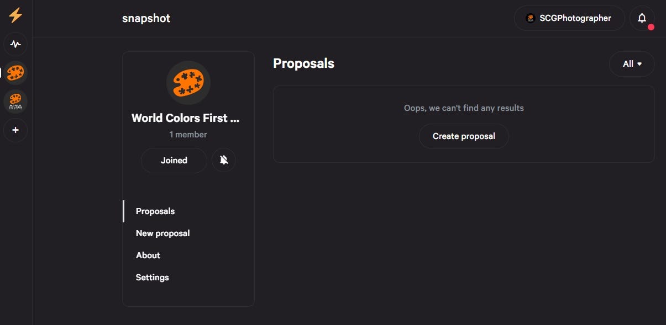Image resolution: width=666 pixels, height=325 pixels.
Task: Add a new space with plus icon
Action: click(x=15, y=130)
